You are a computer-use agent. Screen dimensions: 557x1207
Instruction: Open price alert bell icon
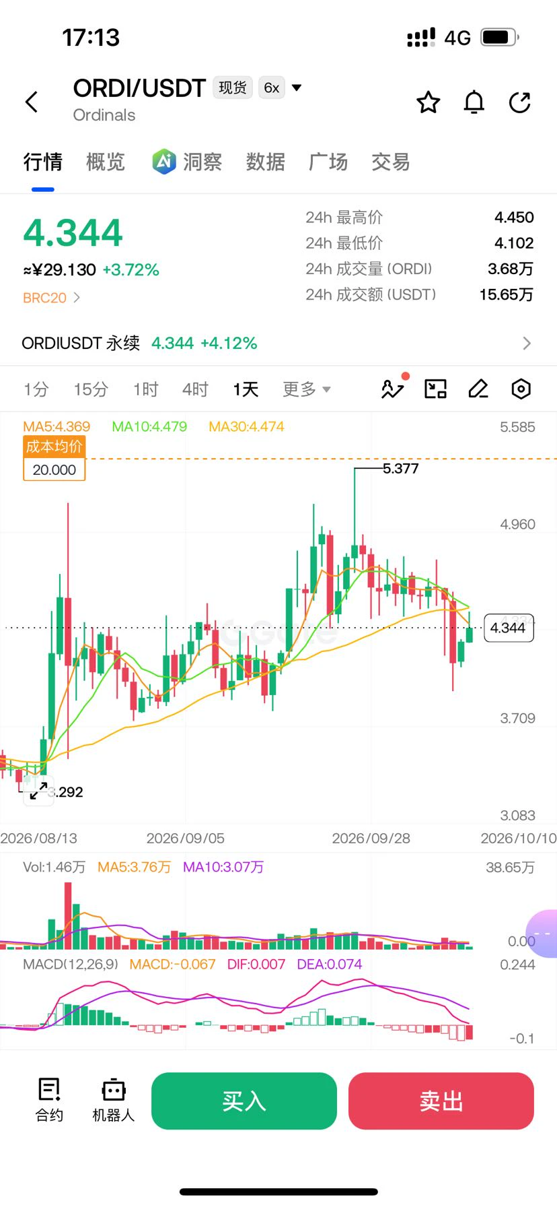[x=474, y=102]
